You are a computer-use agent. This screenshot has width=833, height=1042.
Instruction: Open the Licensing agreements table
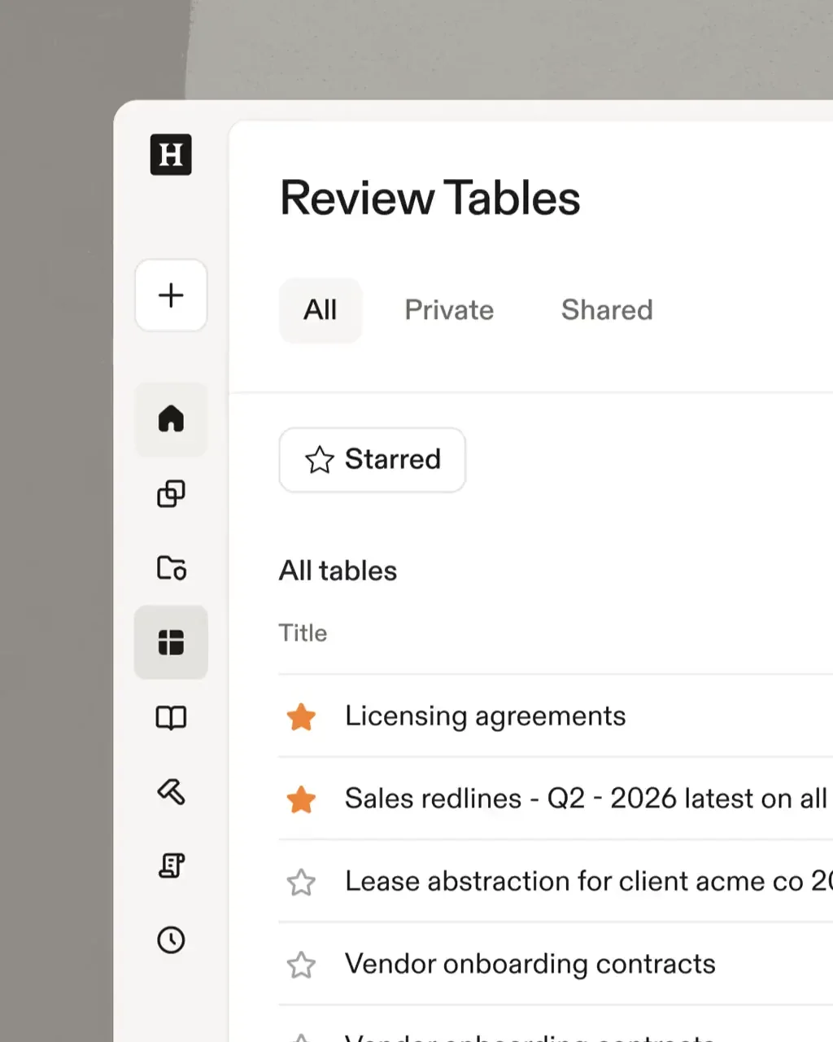tap(486, 716)
